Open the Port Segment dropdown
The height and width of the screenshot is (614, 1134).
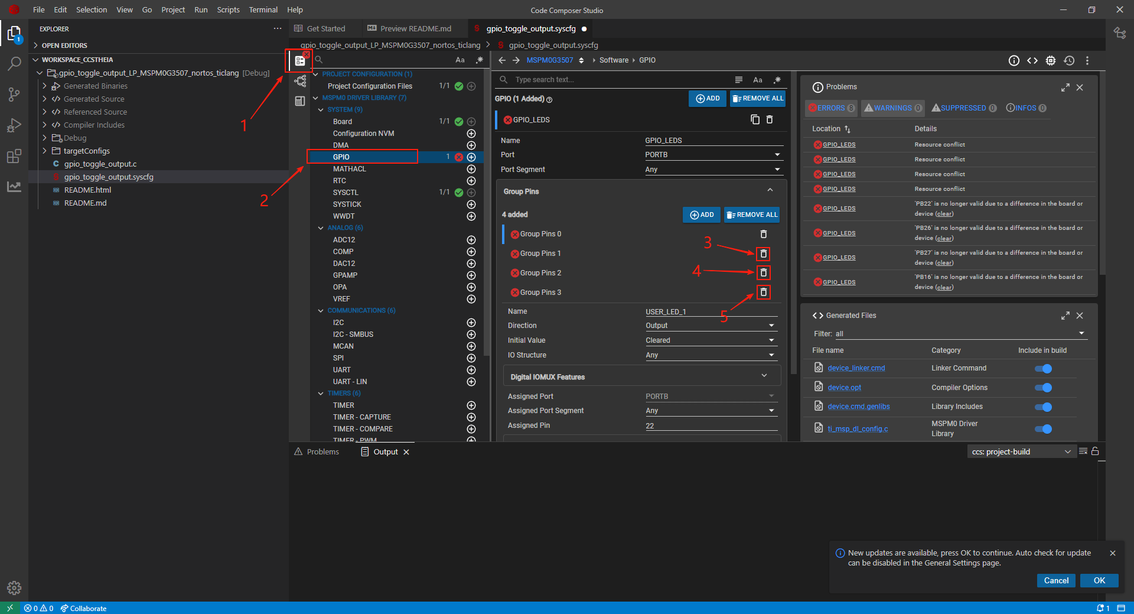click(x=714, y=170)
